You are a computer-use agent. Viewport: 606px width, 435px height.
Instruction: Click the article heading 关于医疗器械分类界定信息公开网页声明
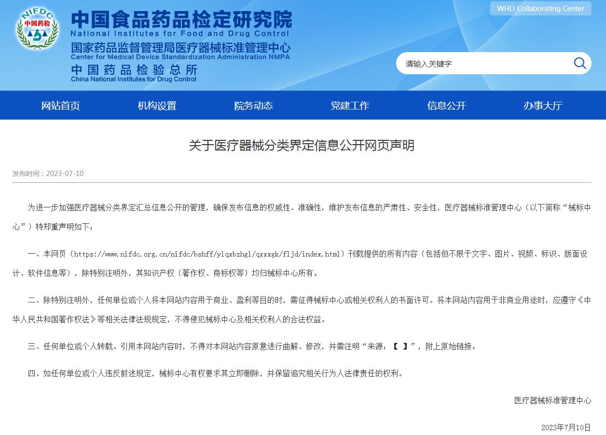[302, 146]
